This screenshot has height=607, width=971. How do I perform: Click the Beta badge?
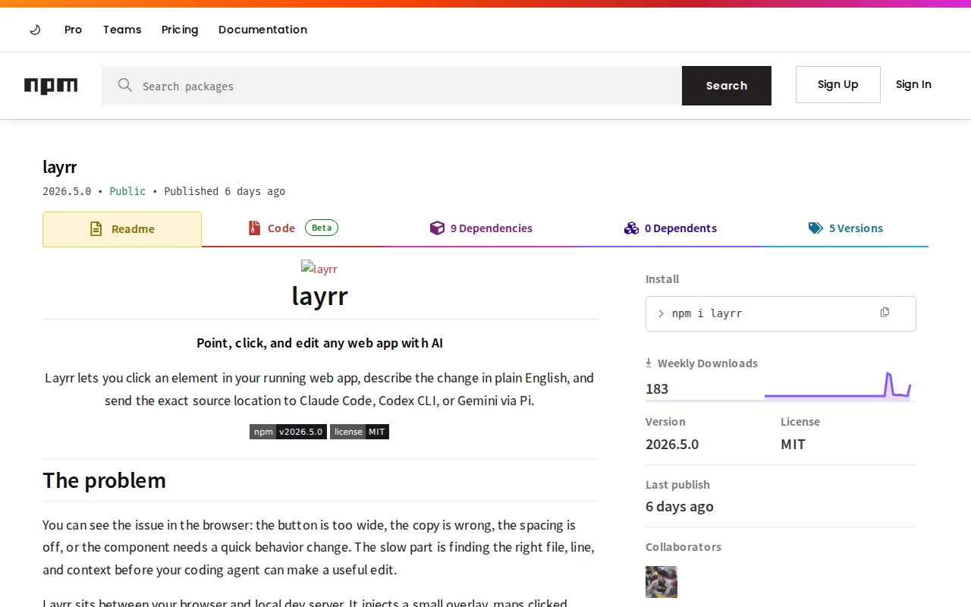(x=322, y=228)
